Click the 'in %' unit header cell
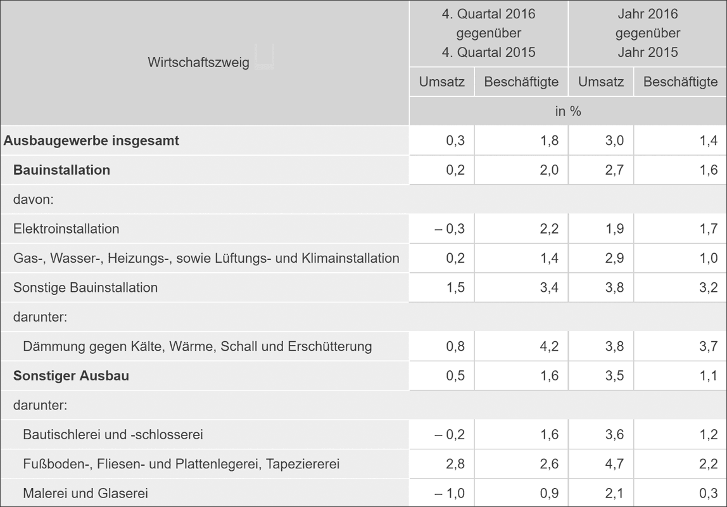 pos(568,111)
